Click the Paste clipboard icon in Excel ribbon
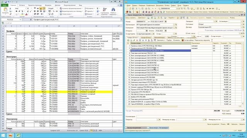The height and width of the screenshot is (138, 247). point(5,10)
